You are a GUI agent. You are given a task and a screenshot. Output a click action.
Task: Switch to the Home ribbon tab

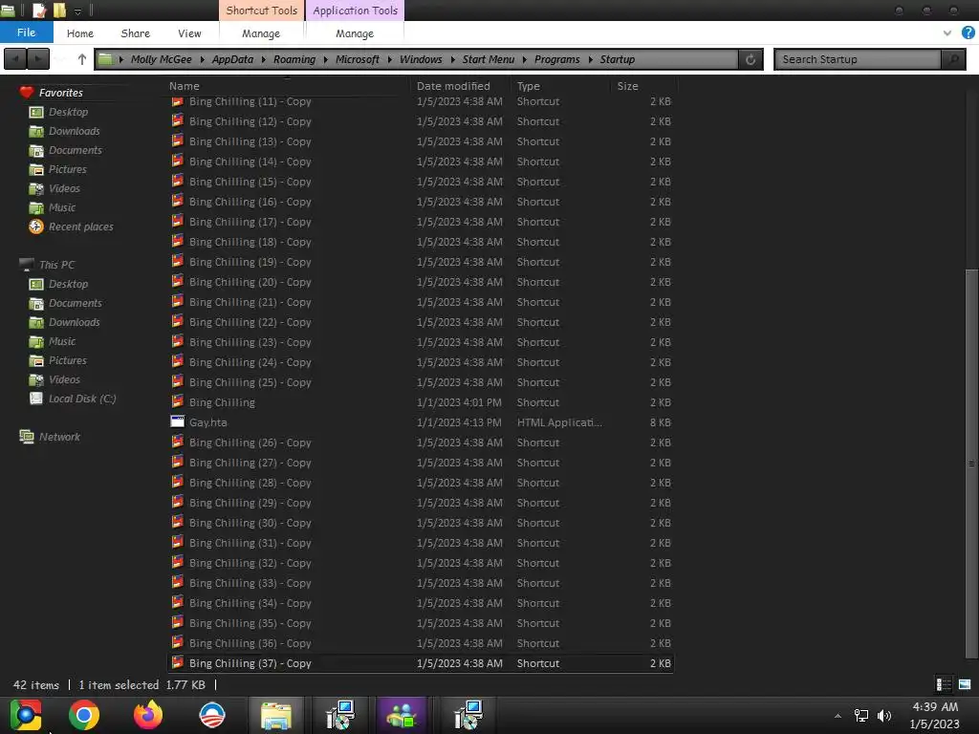(x=80, y=33)
